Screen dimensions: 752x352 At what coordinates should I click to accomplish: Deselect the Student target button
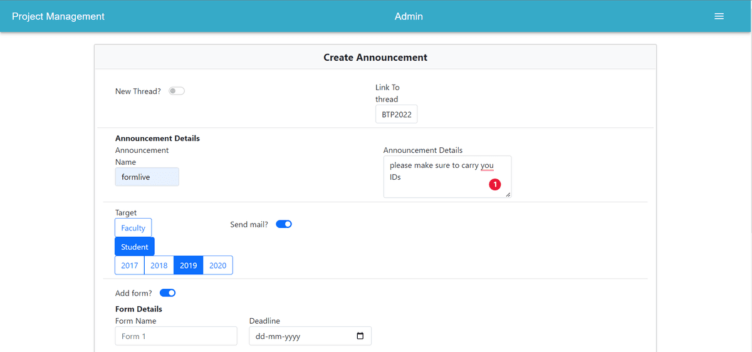[x=135, y=247]
